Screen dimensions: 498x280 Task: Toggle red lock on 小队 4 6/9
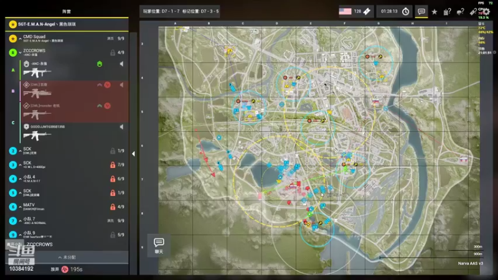(x=113, y=179)
